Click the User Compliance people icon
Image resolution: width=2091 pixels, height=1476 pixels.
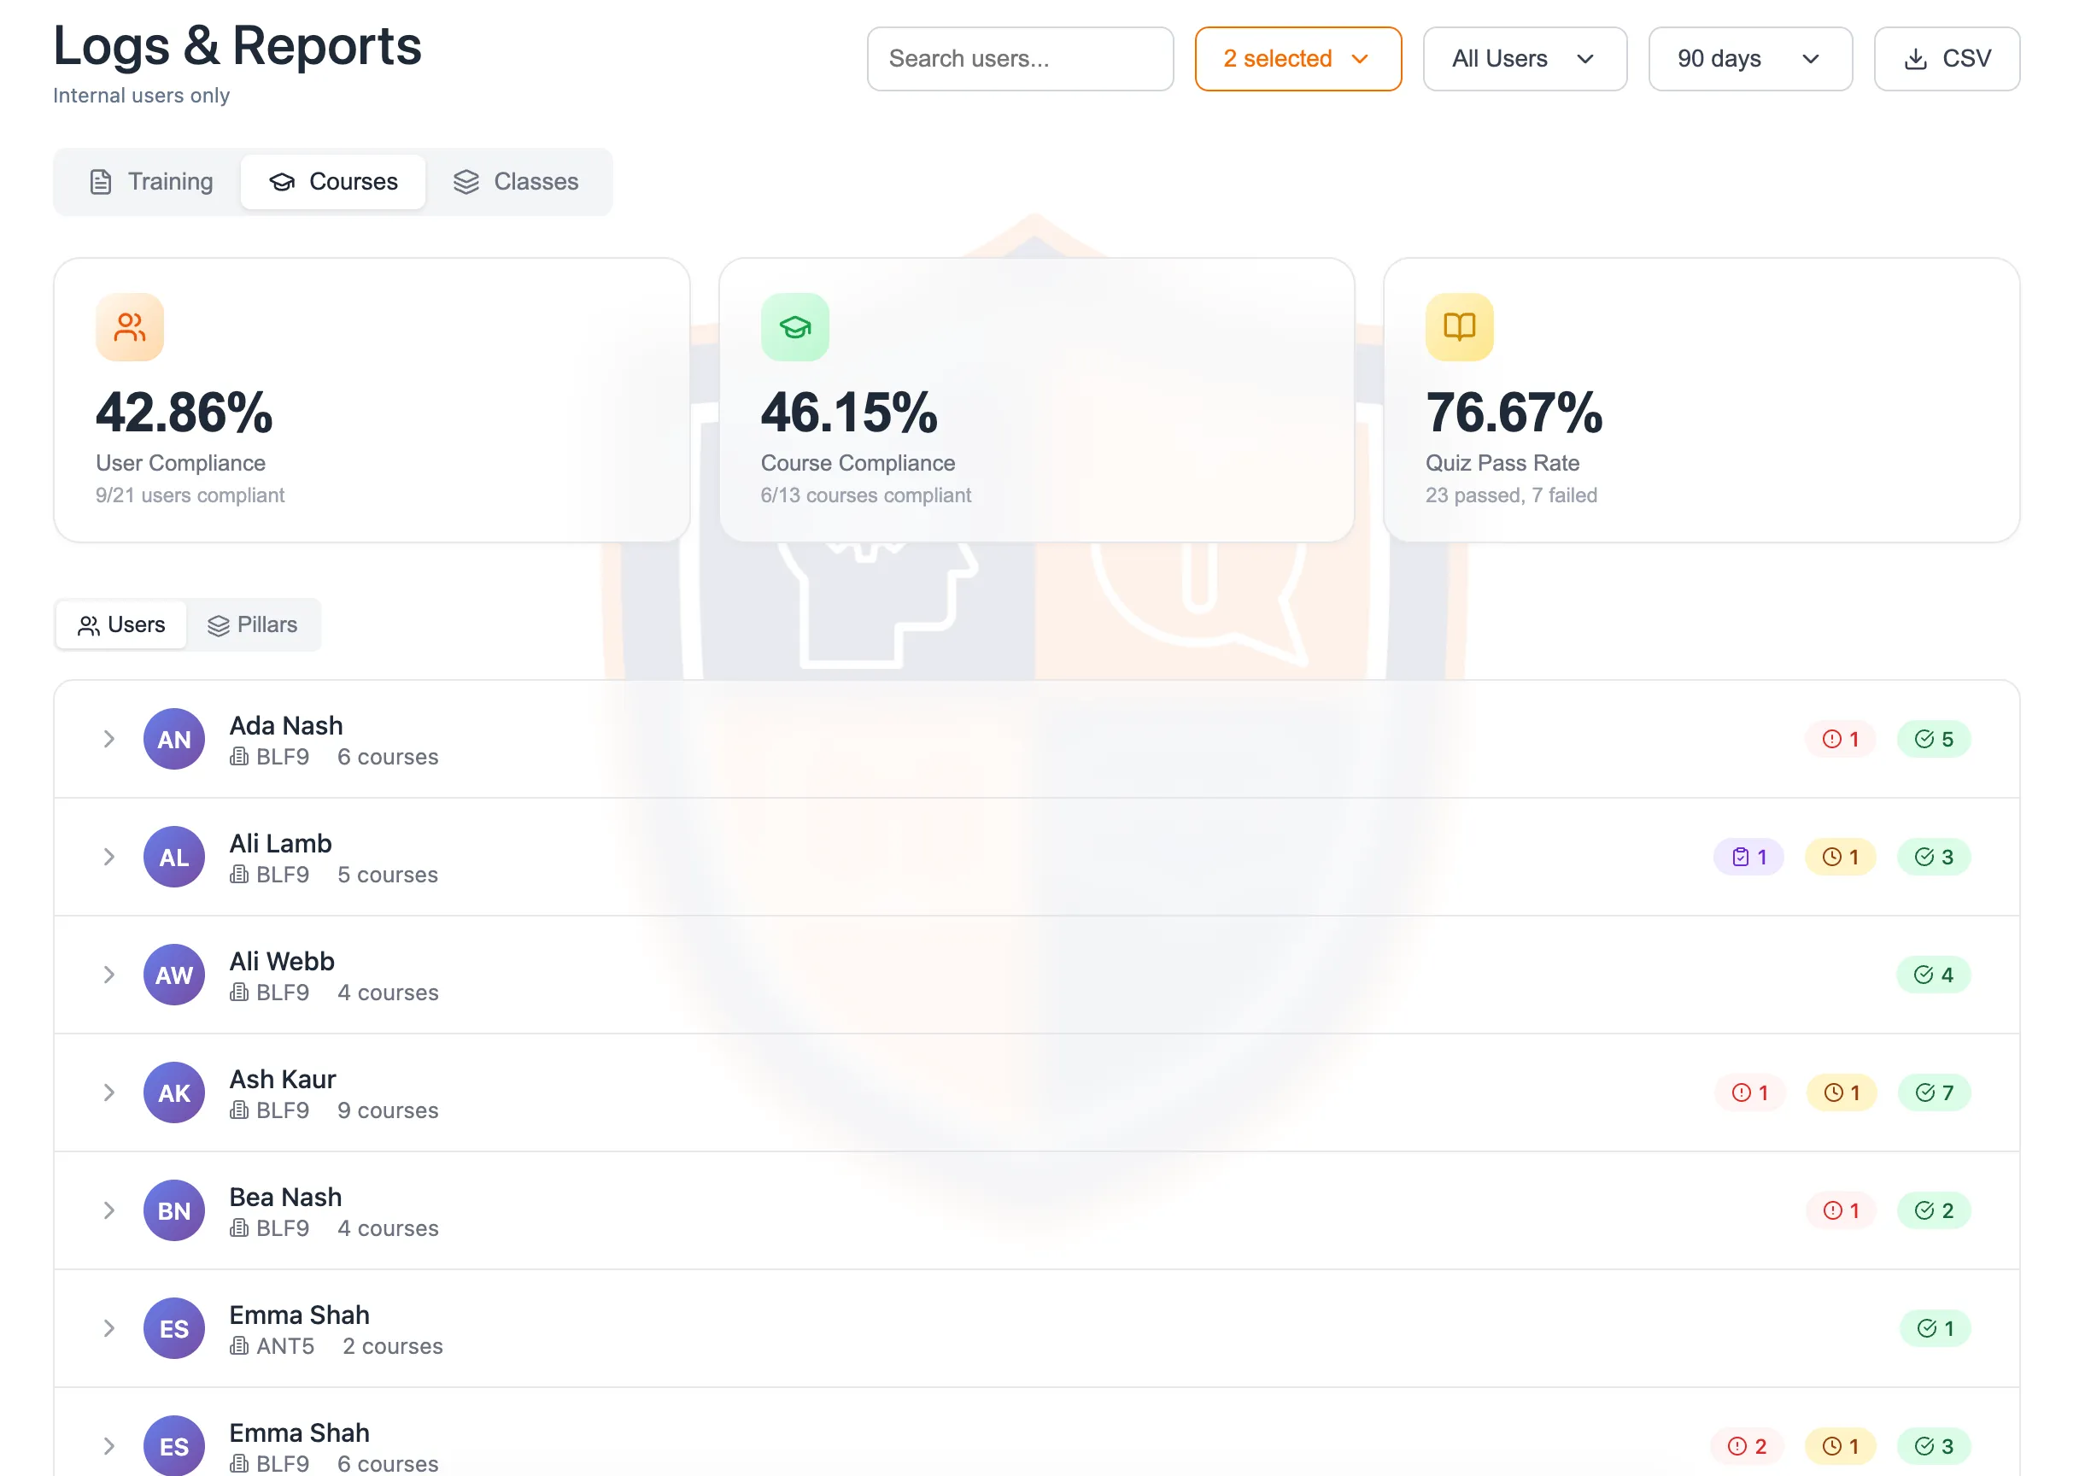(129, 327)
